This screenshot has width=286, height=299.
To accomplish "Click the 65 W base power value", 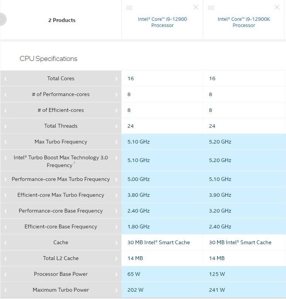I will click(134, 274).
